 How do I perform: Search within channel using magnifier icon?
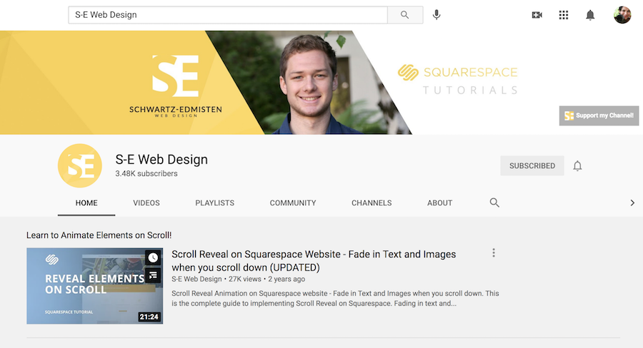(x=494, y=203)
